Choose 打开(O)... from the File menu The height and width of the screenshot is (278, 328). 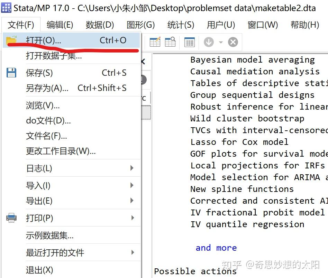(x=71, y=40)
